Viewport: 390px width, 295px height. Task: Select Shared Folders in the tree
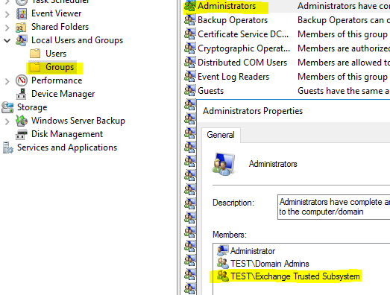click(x=60, y=27)
